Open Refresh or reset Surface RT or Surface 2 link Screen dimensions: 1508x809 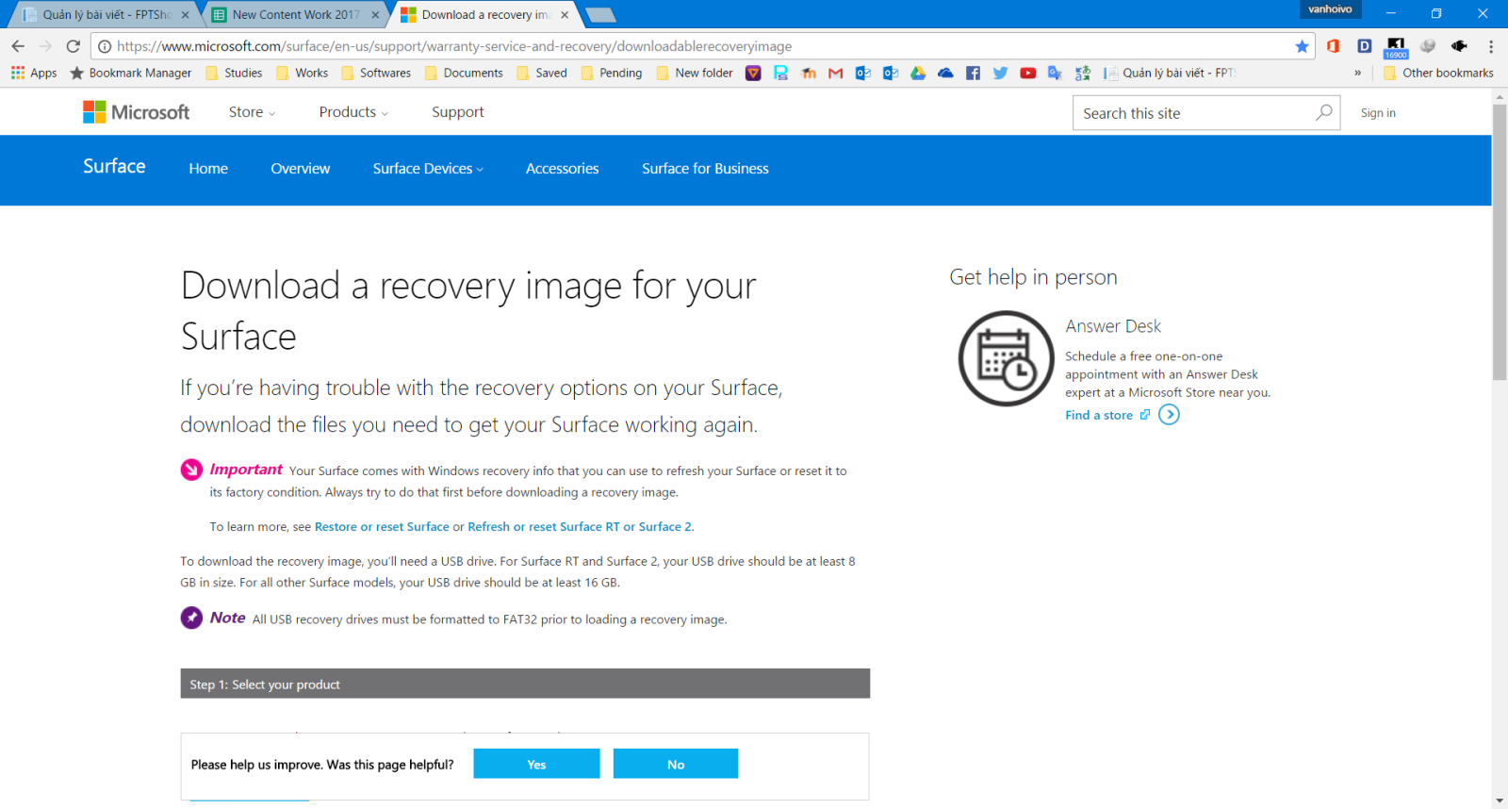(x=580, y=527)
